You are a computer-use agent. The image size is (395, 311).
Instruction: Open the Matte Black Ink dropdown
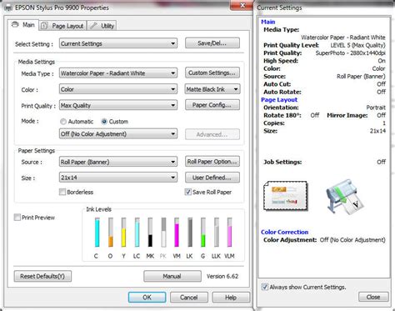point(212,89)
